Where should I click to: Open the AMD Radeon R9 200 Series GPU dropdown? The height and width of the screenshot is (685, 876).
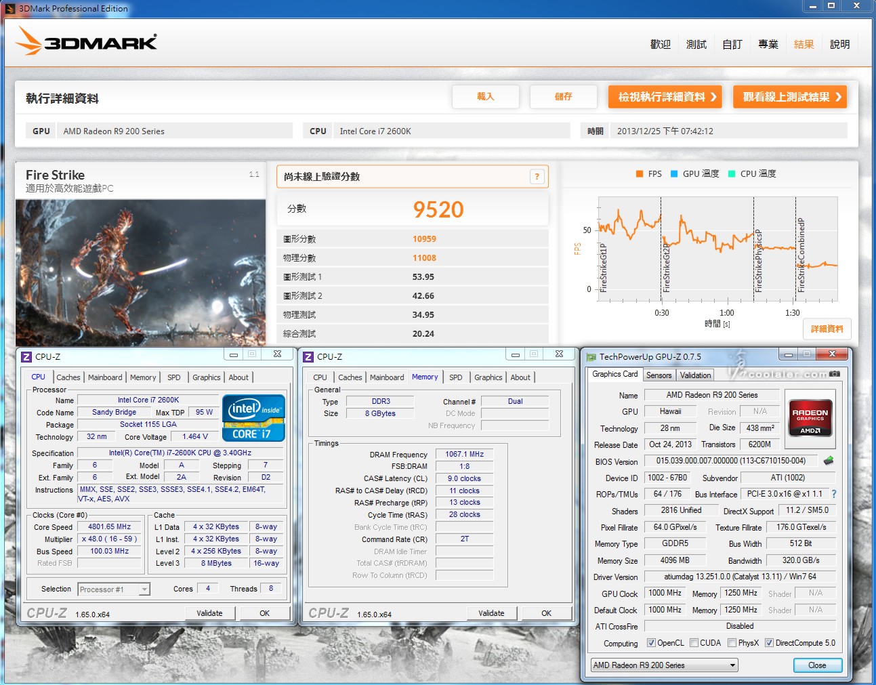coord(664,665)
